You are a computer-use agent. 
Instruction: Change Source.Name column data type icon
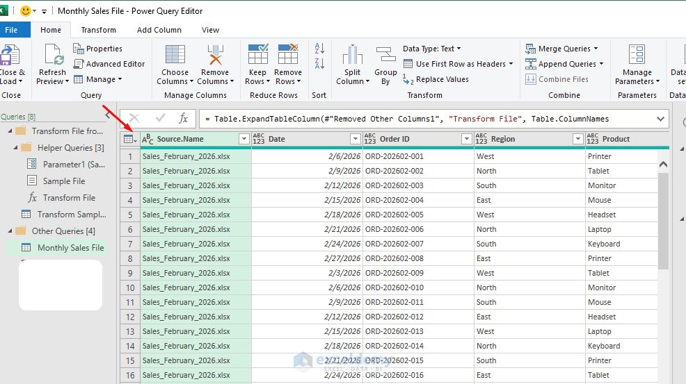pos(148,139)
